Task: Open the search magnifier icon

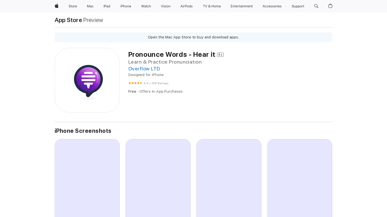Action: coord(316,6)
